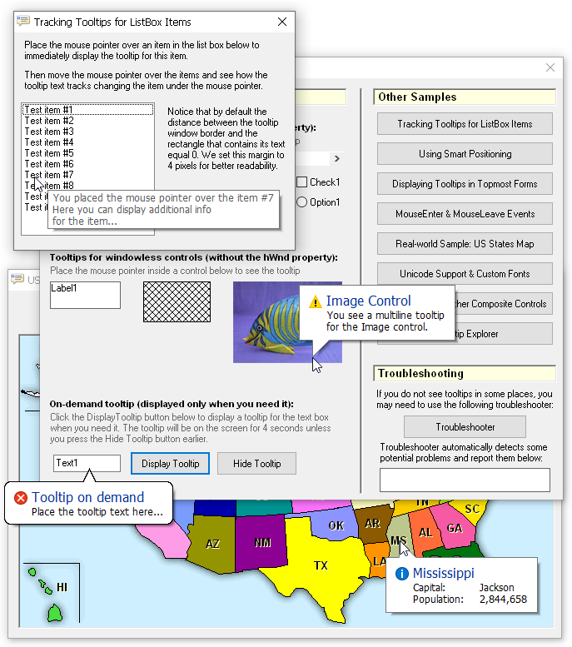Click the Label1 control

(x=85, y=295)
